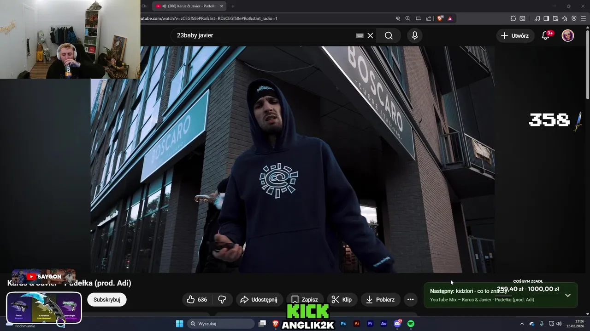This screenshot has width=590, height=331.
Task: Click the Wyszukaj taskbar search box
Action: click(x=221, y=324)
